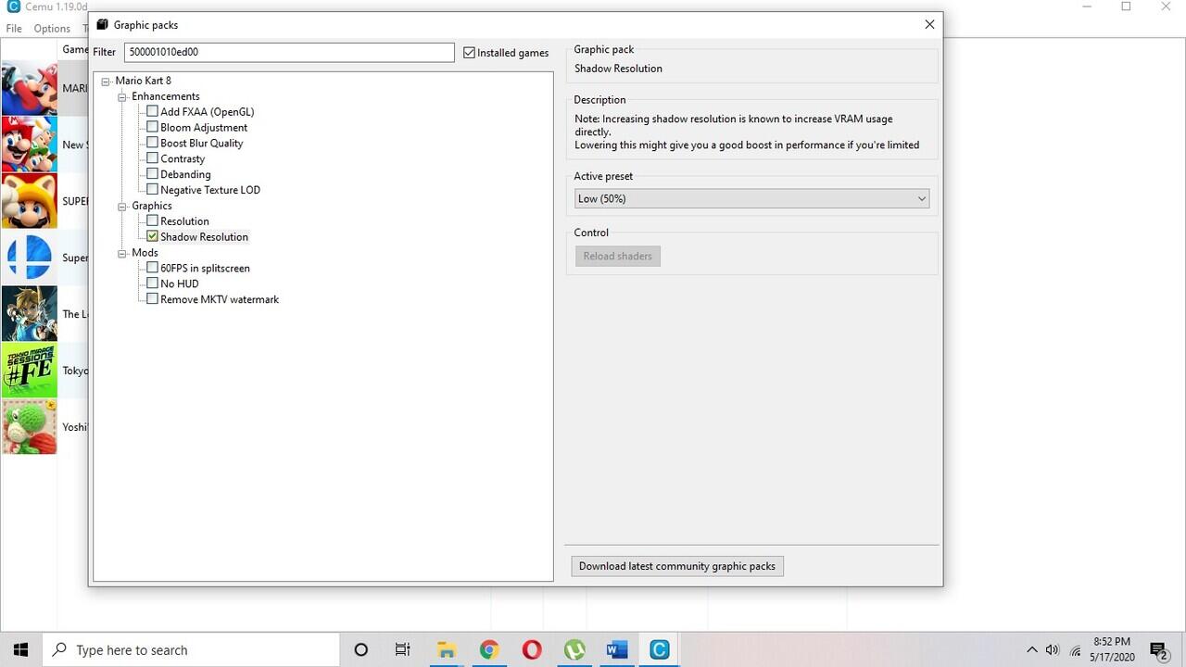Open the network status tray icon
1186x667 pixels.
tap(1076, 650)
